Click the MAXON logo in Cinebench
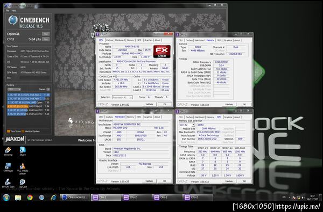This screenshot has height=212, width=323. [x=15, y=140]
